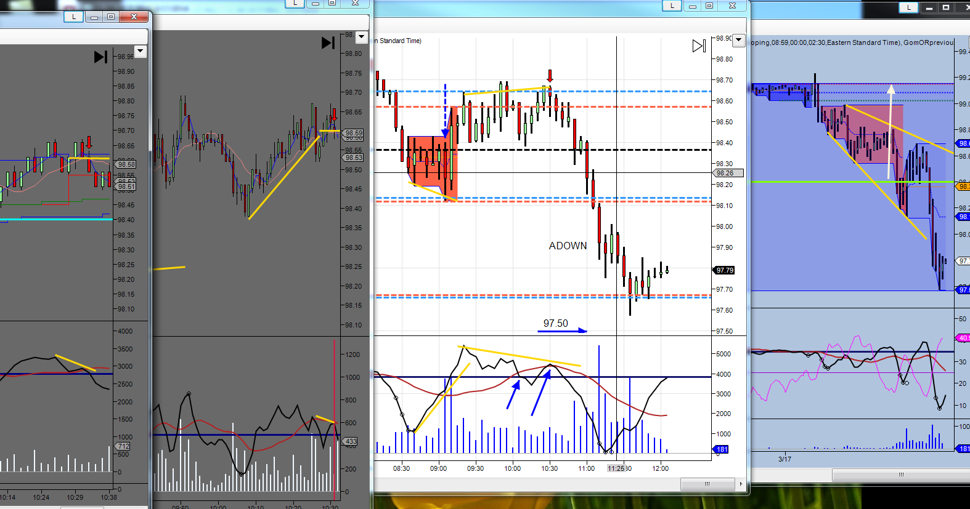Click the 98.51 price marker in leftmost chart
Viewport: 970px width, 509px height.
[126, 186]
